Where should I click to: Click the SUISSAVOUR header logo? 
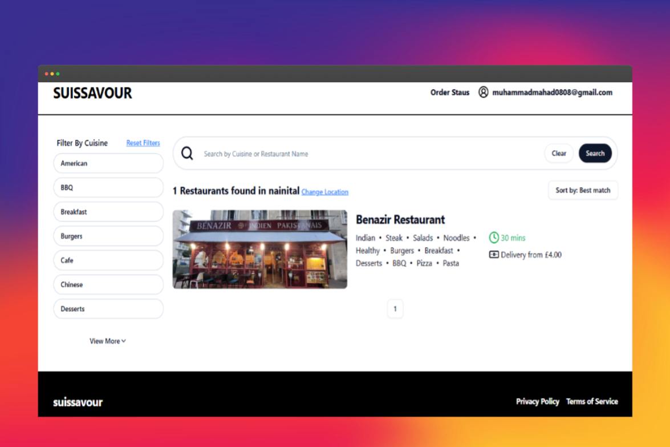pos(92,93)
